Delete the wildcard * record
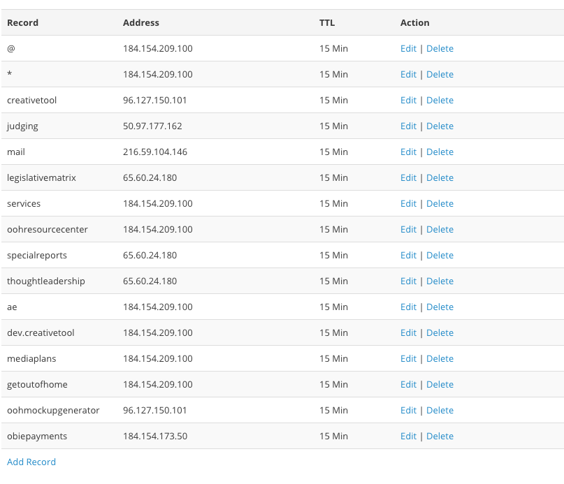 click(440, 75)
